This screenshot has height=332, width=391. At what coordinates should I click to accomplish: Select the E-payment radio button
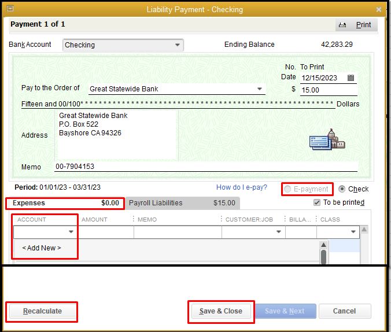click(287, 189)
